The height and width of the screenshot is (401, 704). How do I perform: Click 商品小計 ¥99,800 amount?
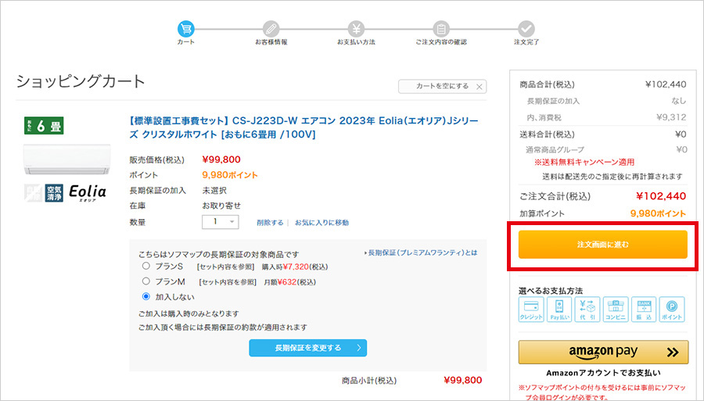point(462,381)
